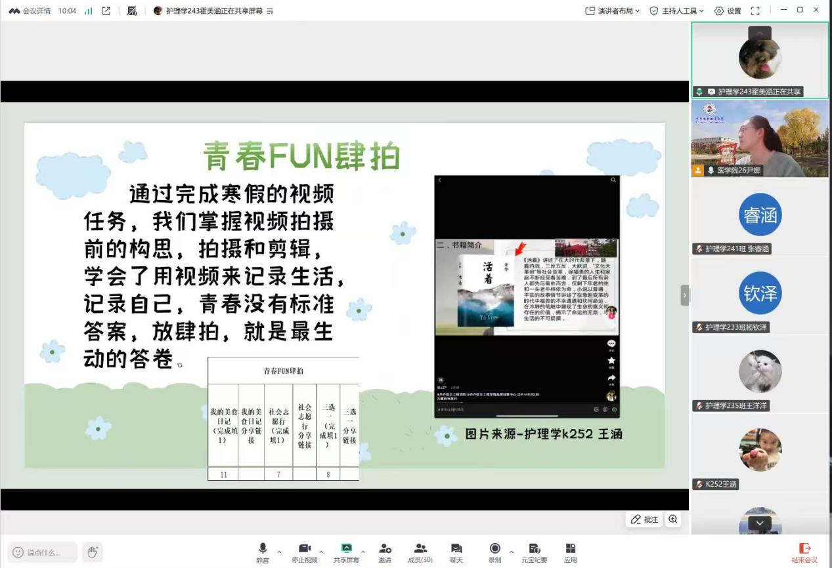This screenshot has width=832, height=568.
Task: Open 设置 settings in top bar
Action: (x=728, y=10)
